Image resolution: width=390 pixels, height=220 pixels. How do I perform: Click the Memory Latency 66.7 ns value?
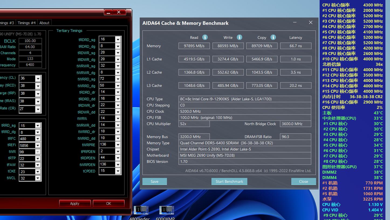pos(296,46)
